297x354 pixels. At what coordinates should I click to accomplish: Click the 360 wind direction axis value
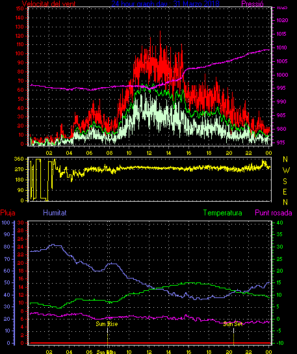coord(19,159)
